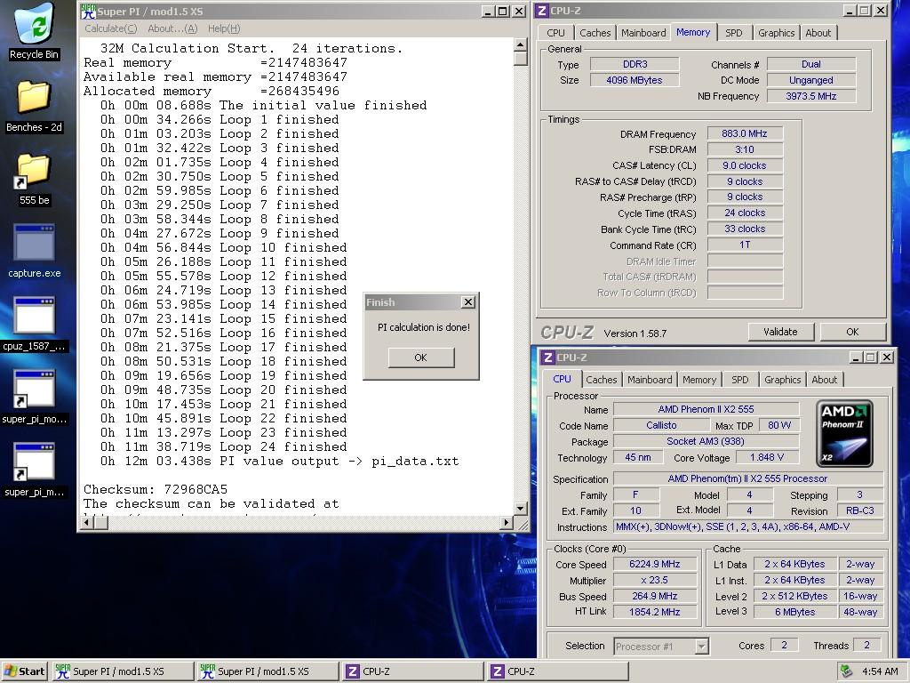Screen dimensions: 910x683
Task: Select the CPU tab in lower CPU-Z
Action: [x=562, y=379]
